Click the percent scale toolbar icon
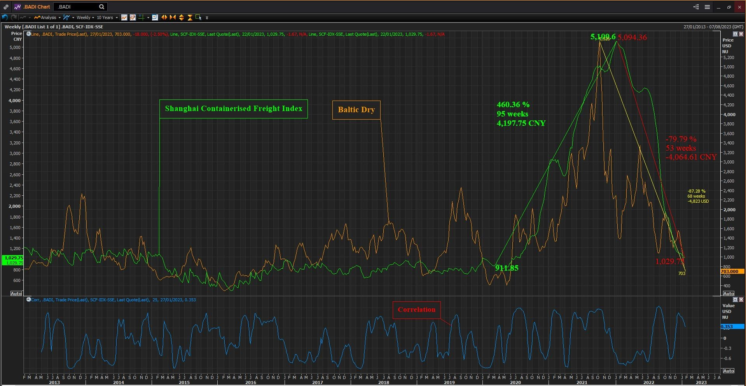Screen dimensions: 746x386 click(66, 17)
